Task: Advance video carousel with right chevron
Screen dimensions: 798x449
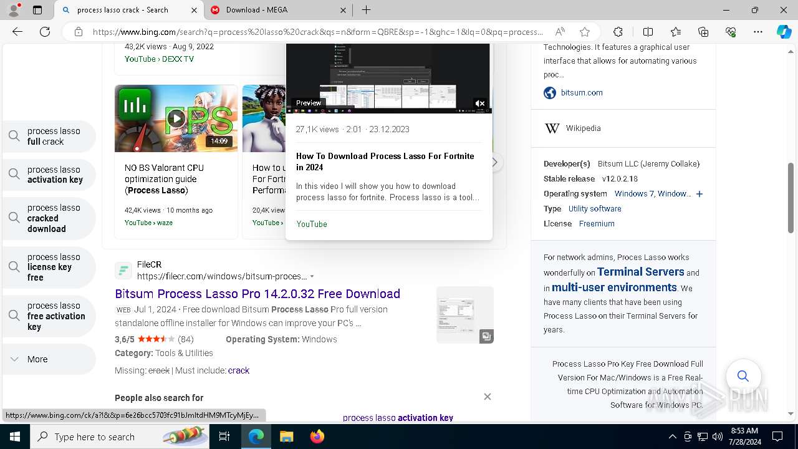Action: pos(494,162)
